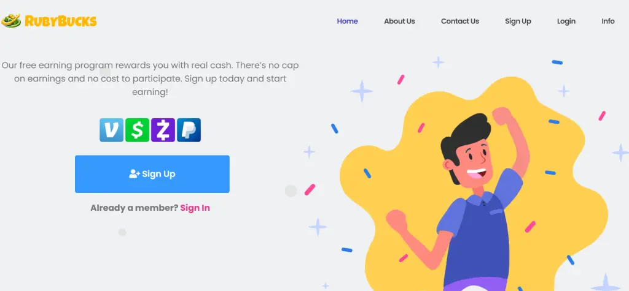Select the purple Zelle icon
Viewport: 629px width, 291px height.
[x=163, y=130]
